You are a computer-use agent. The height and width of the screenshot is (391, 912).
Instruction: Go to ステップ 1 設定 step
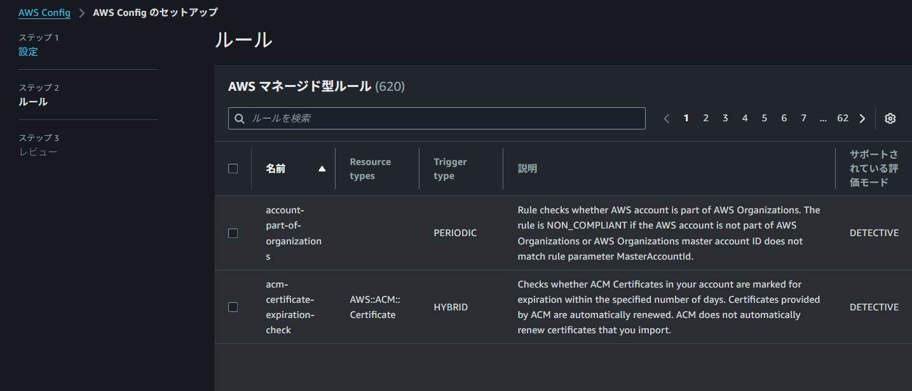pyautogui.click(x=28, y=52)
